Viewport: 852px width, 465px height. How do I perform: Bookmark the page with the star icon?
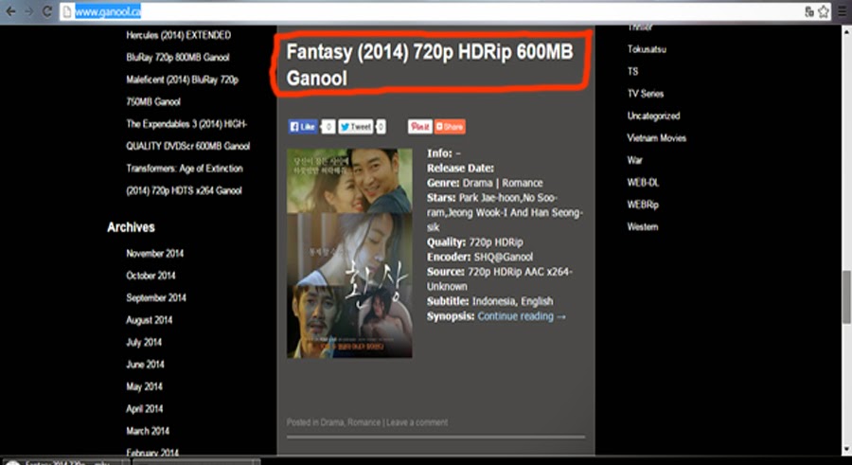[x=824, y=11]
